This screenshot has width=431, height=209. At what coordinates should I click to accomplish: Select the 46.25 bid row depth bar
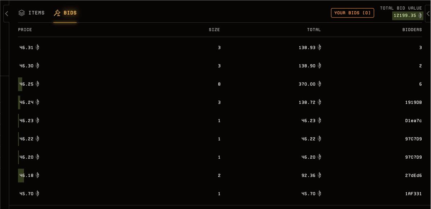click(20, 84)
